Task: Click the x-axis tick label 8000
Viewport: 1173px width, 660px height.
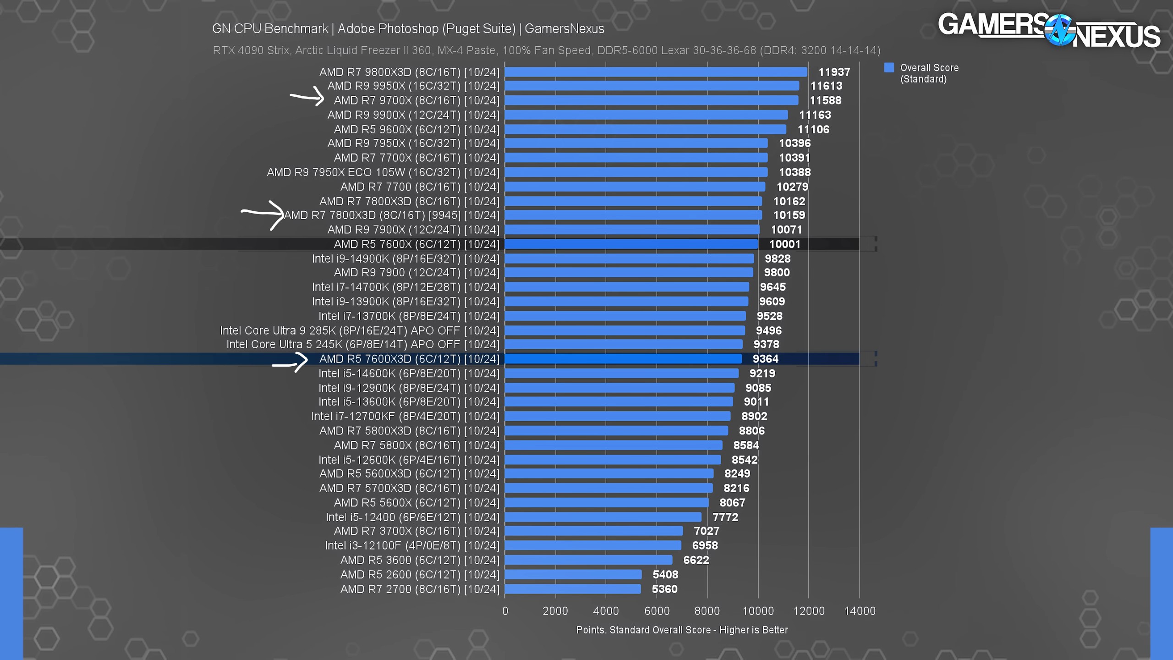Action: point(707,611)
